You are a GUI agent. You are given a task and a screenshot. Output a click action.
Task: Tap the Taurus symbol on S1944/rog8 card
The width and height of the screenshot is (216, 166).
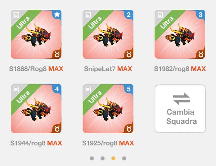[x=57, y=129]
